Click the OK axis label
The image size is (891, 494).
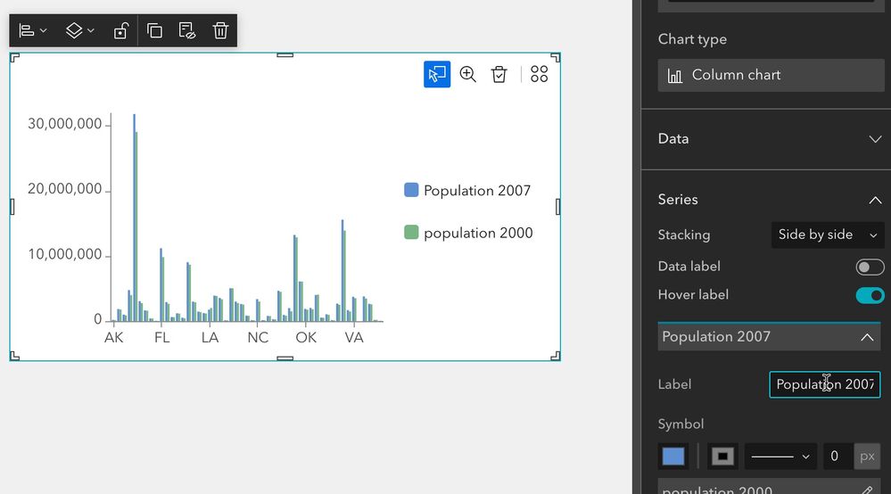pyautogui.click(x=306, y=338)
